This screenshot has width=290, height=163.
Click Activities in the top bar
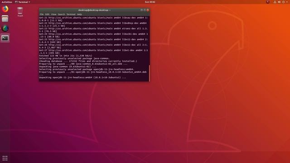[7, 2]
